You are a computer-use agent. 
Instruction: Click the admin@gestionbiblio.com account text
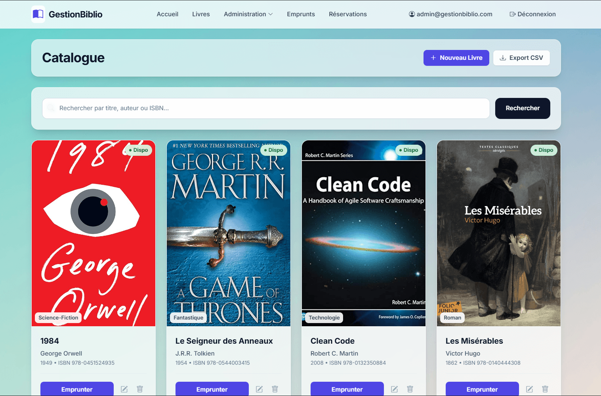(x=454, y=14)
